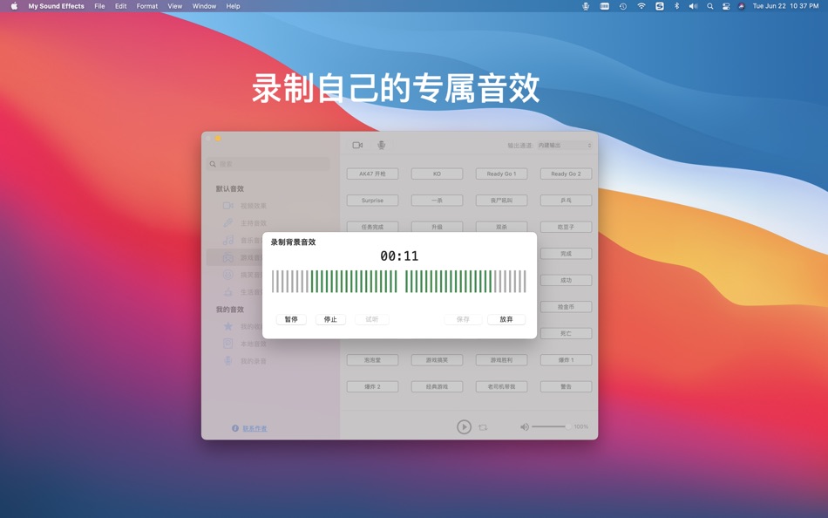This screenshot has width=828, height=518.
Task: Click the play button at the bottom
Action: (x=464, y=426)
